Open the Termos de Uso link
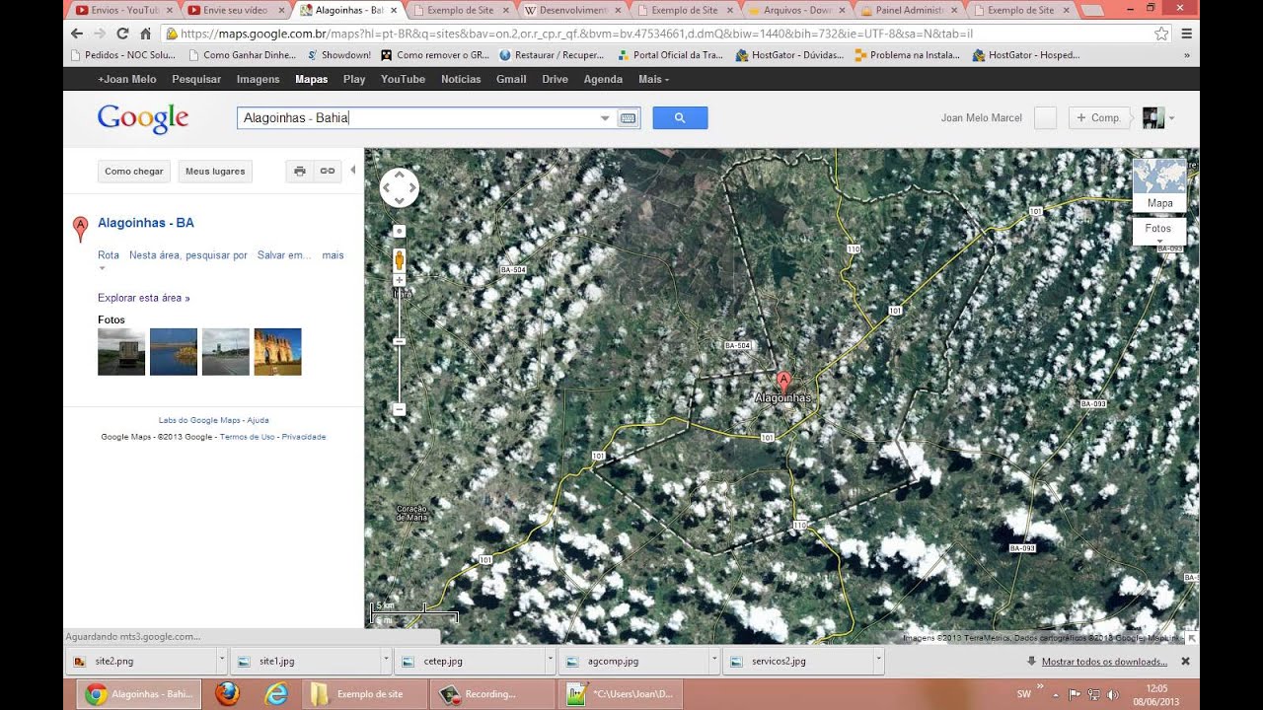Viewport: 1263px width, 710px height. pyautogui.click(x=247, y=437)
